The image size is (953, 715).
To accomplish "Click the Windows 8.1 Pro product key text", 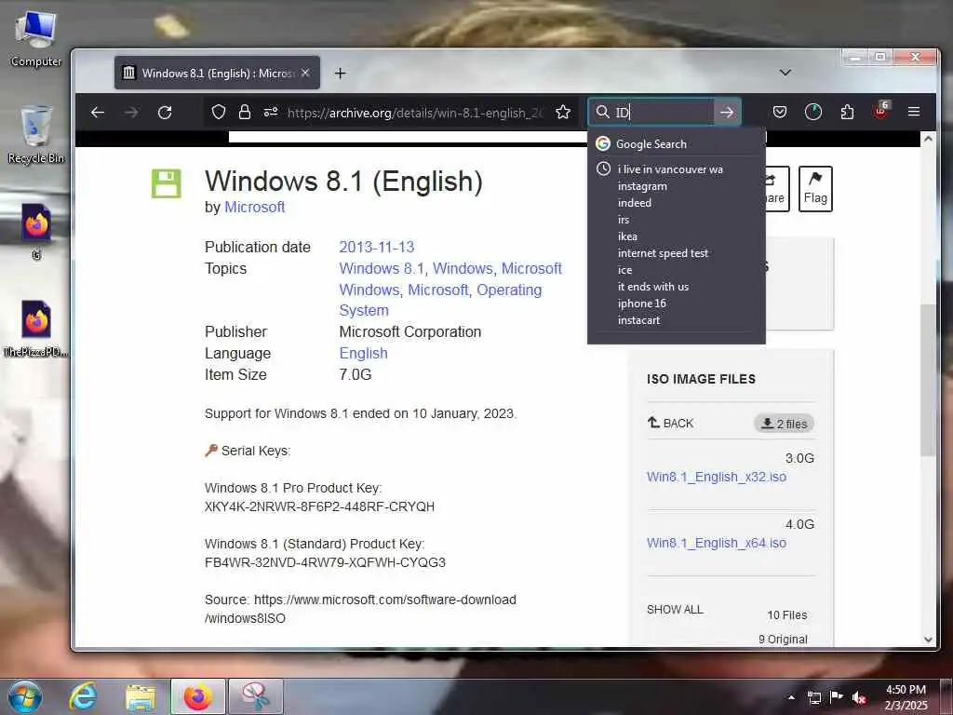I will point(320,507).
